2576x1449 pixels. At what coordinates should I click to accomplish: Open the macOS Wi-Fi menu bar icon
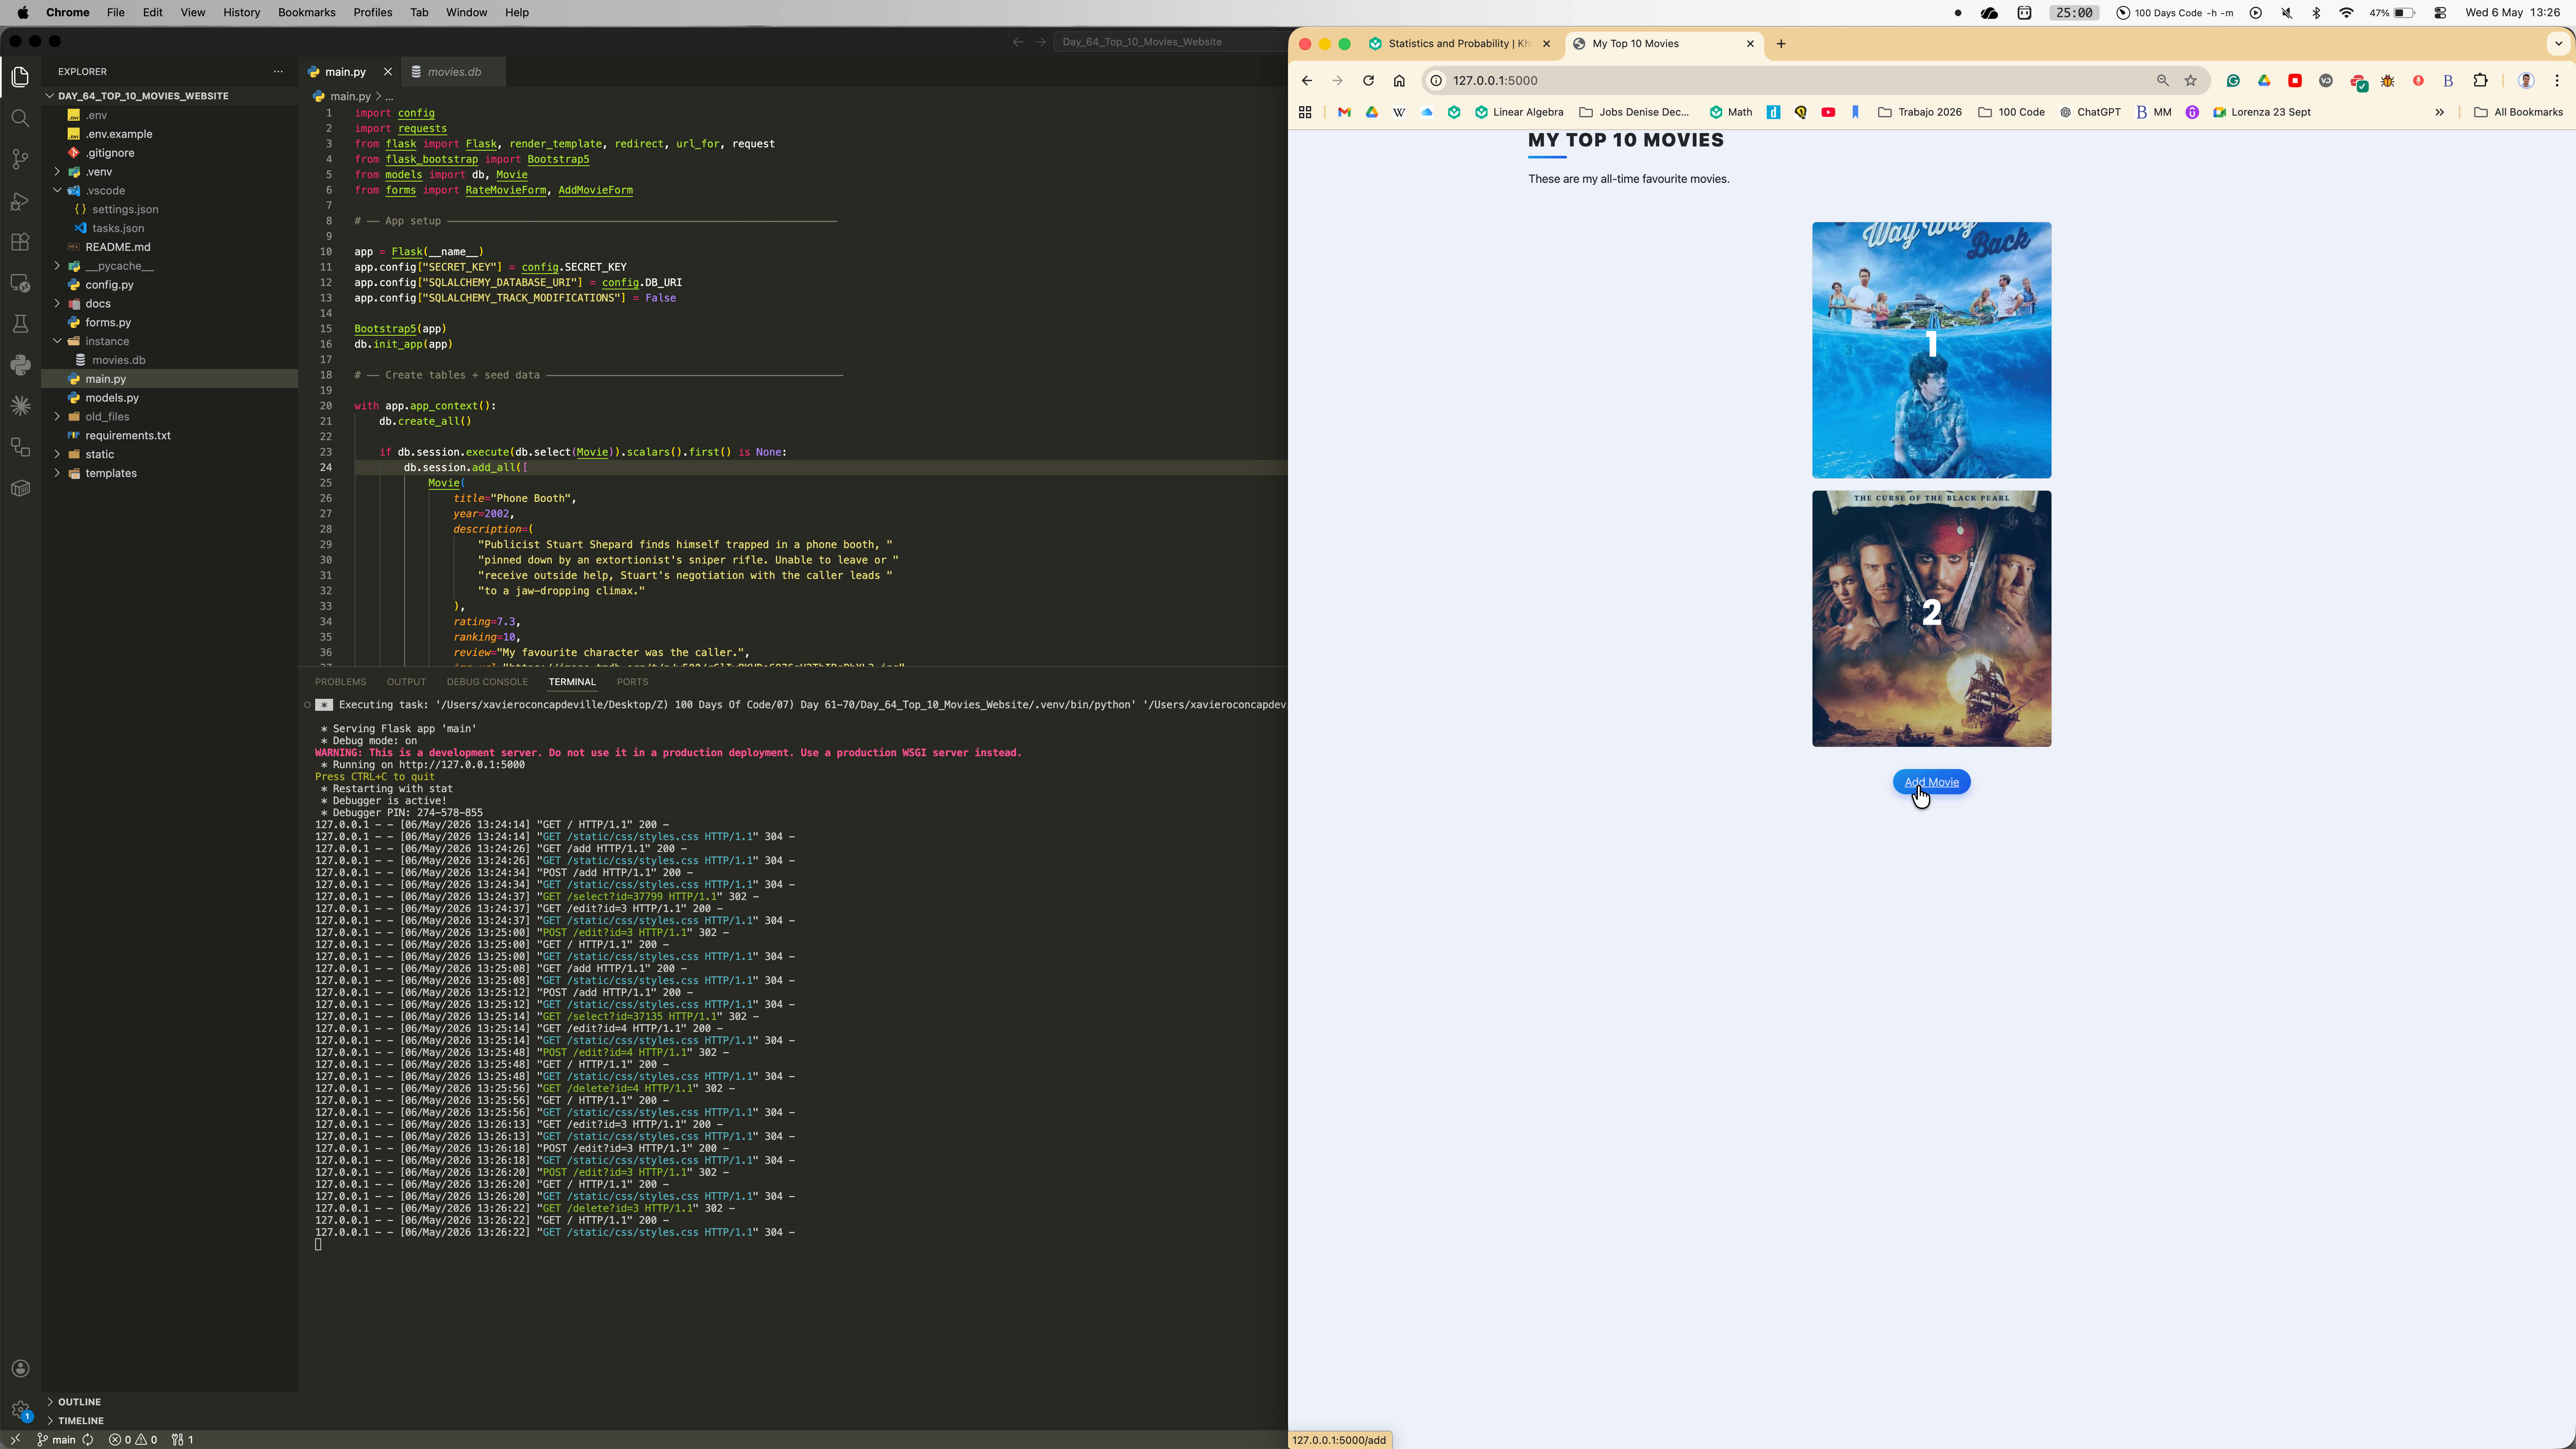click(x=2346, y=13)
